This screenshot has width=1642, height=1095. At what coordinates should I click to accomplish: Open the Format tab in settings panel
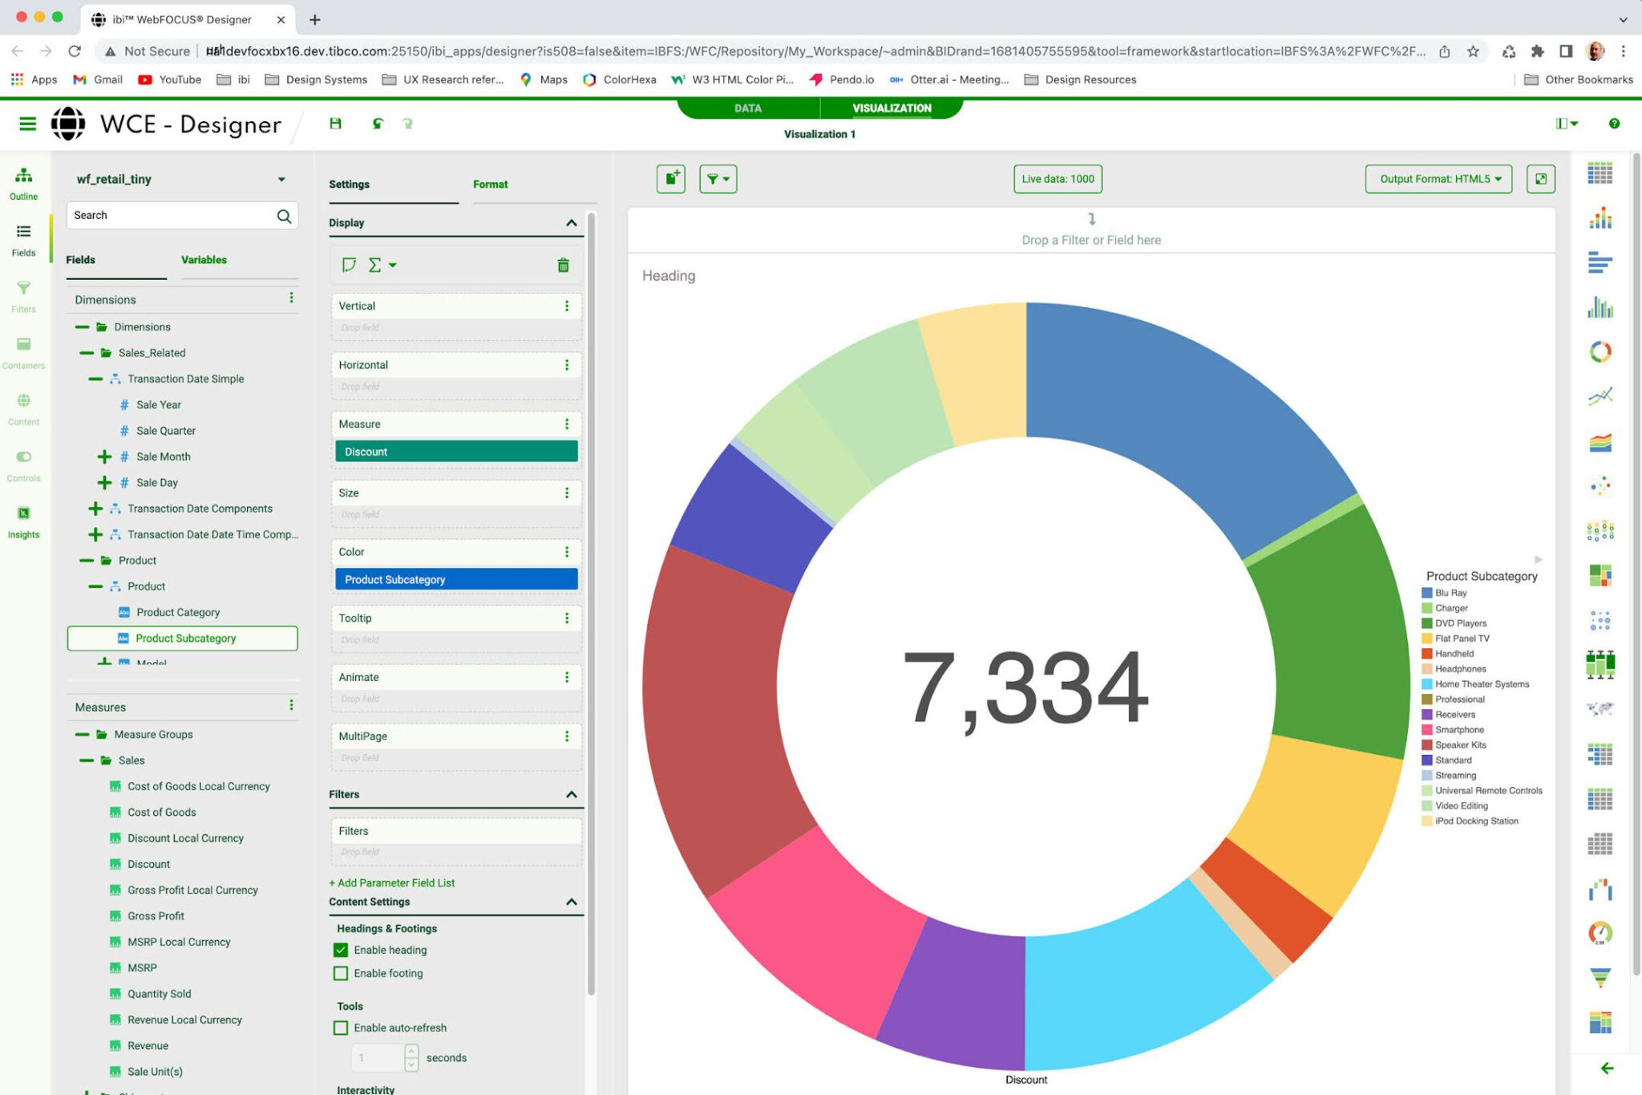[490, 185]
